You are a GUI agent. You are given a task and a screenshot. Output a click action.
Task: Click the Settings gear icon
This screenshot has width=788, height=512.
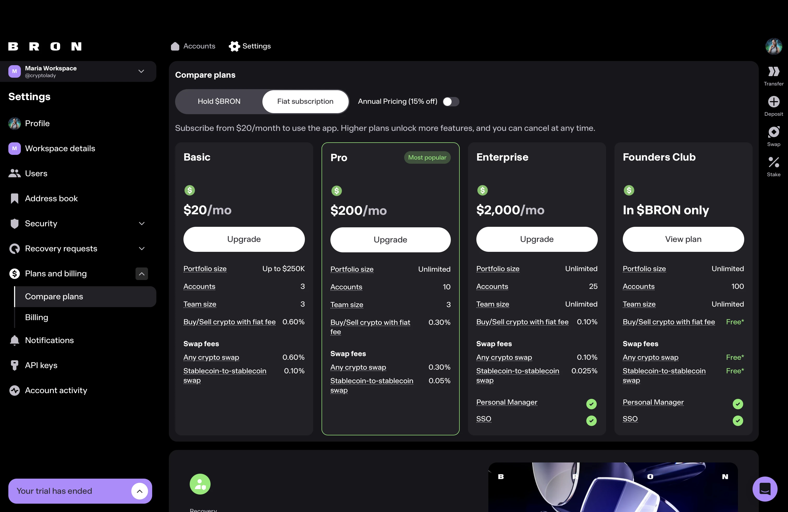(234, 46)
